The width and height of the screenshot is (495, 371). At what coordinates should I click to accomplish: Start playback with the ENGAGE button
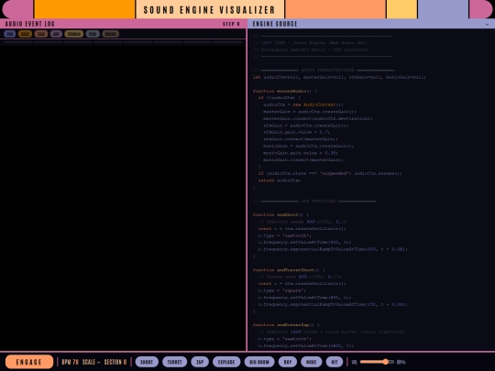pyautogui.click(x=29, y=362)
